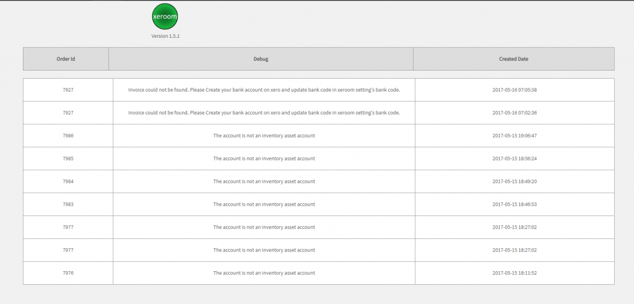This screenshot has width=634, height=304.
Task: Click the green xeroom logo
Action: (x=165, y=17)
